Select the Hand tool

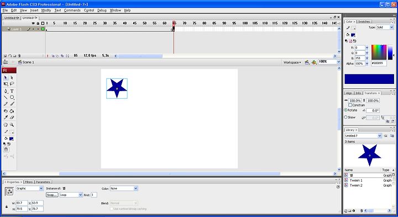tap(6, 125)
